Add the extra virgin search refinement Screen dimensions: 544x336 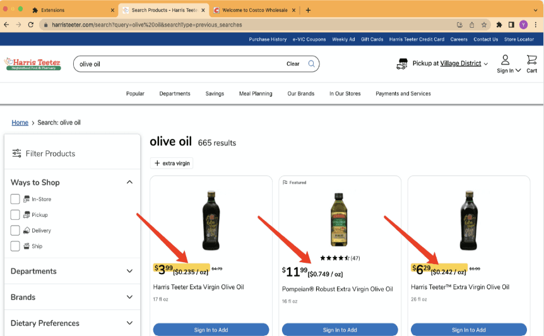[172, 163]
